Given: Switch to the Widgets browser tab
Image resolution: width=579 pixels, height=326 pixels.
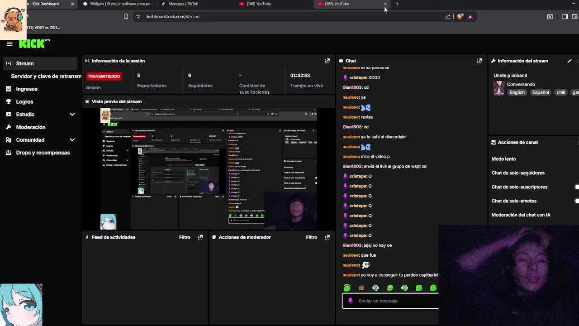Looking at the screenshot, I should pyautogui.click(x=119, y=4).
